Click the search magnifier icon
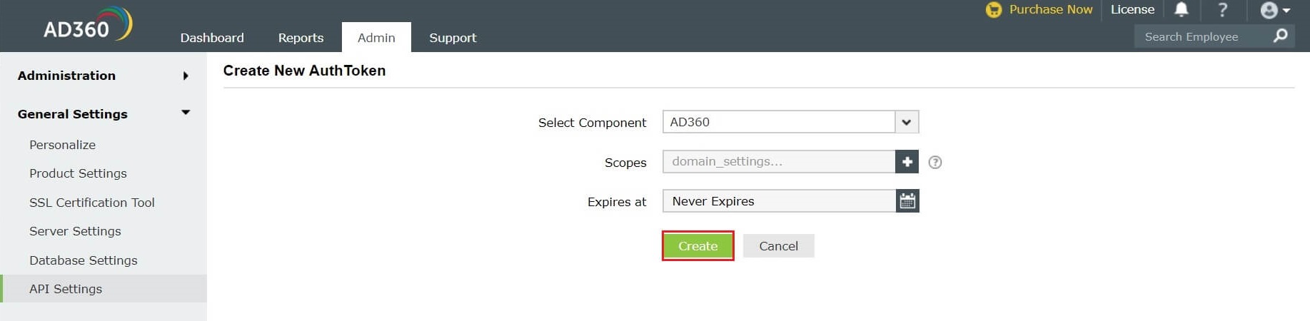The image size is (1310, 321). click(x=1281, y=36)
